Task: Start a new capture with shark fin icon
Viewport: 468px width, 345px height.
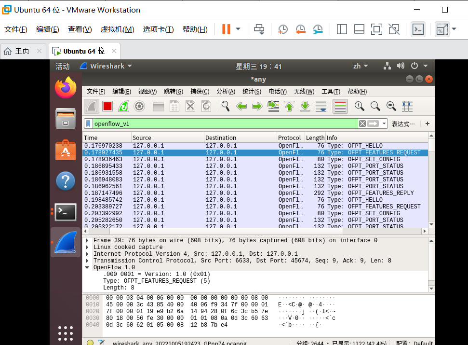Action: 92,106
